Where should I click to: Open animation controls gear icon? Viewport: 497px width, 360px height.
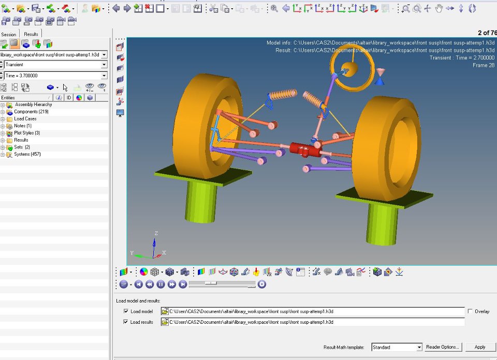(262, 284)
